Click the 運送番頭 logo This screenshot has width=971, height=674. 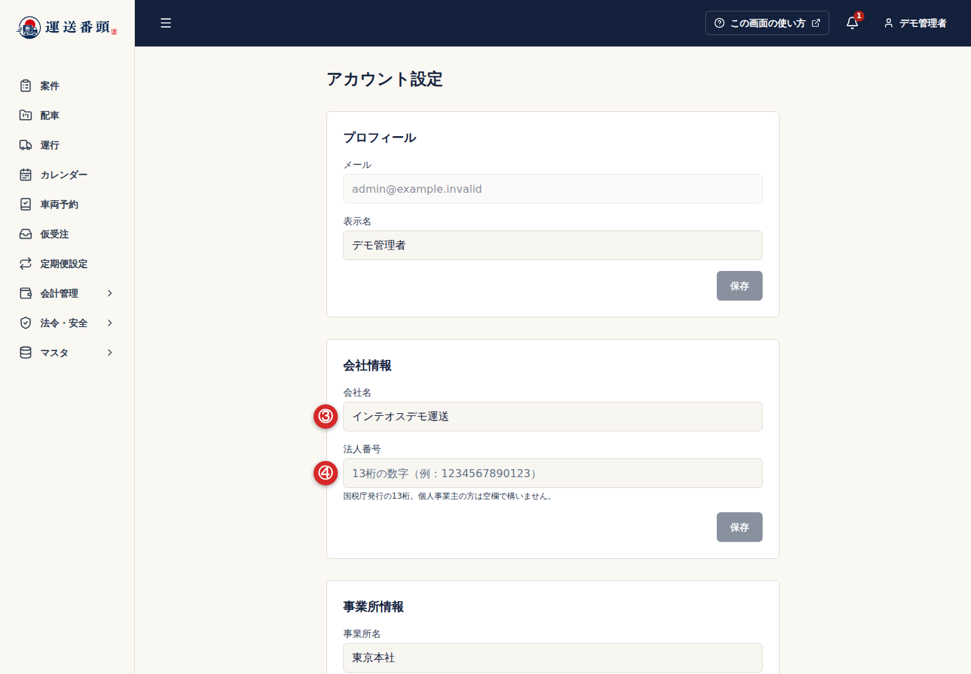click(67, 27)
